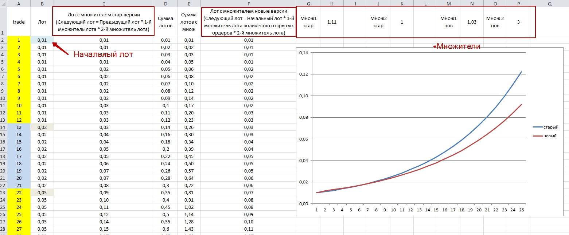The height and width of the screenshot is (235, 569).
Task: Click 'Лот с множителем новые версии' header cell
Action: tap(249, 22)
